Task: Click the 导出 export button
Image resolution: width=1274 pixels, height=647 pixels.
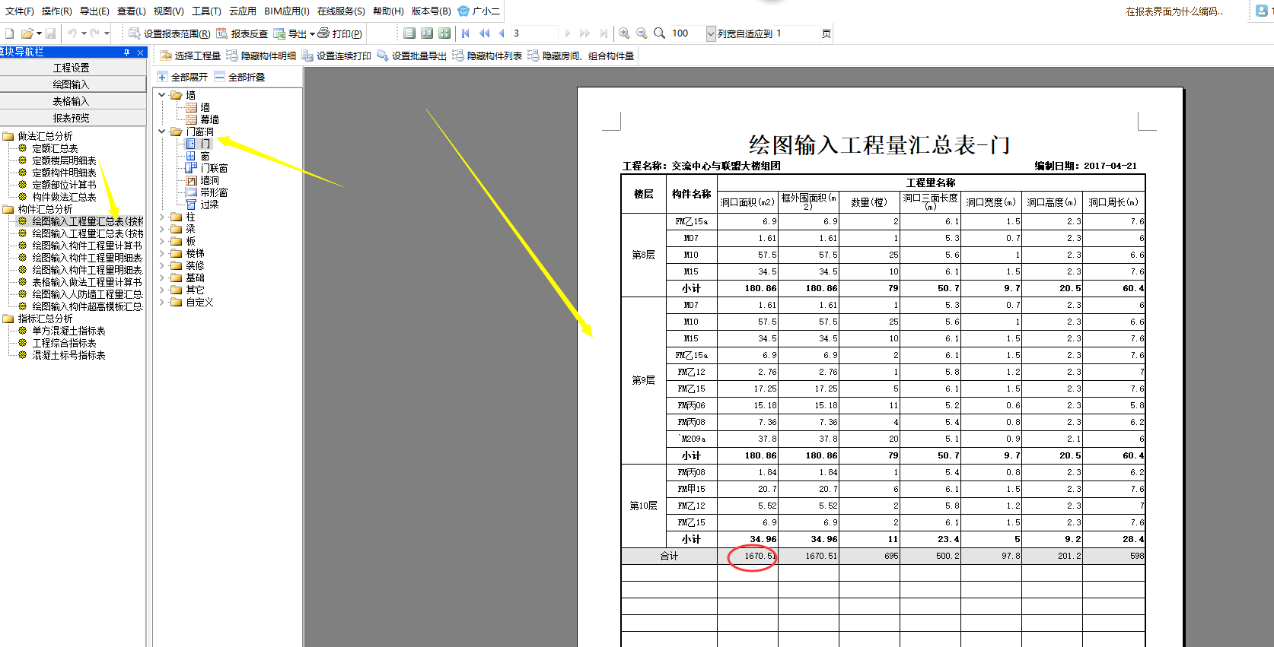Action: pos(291,33)
